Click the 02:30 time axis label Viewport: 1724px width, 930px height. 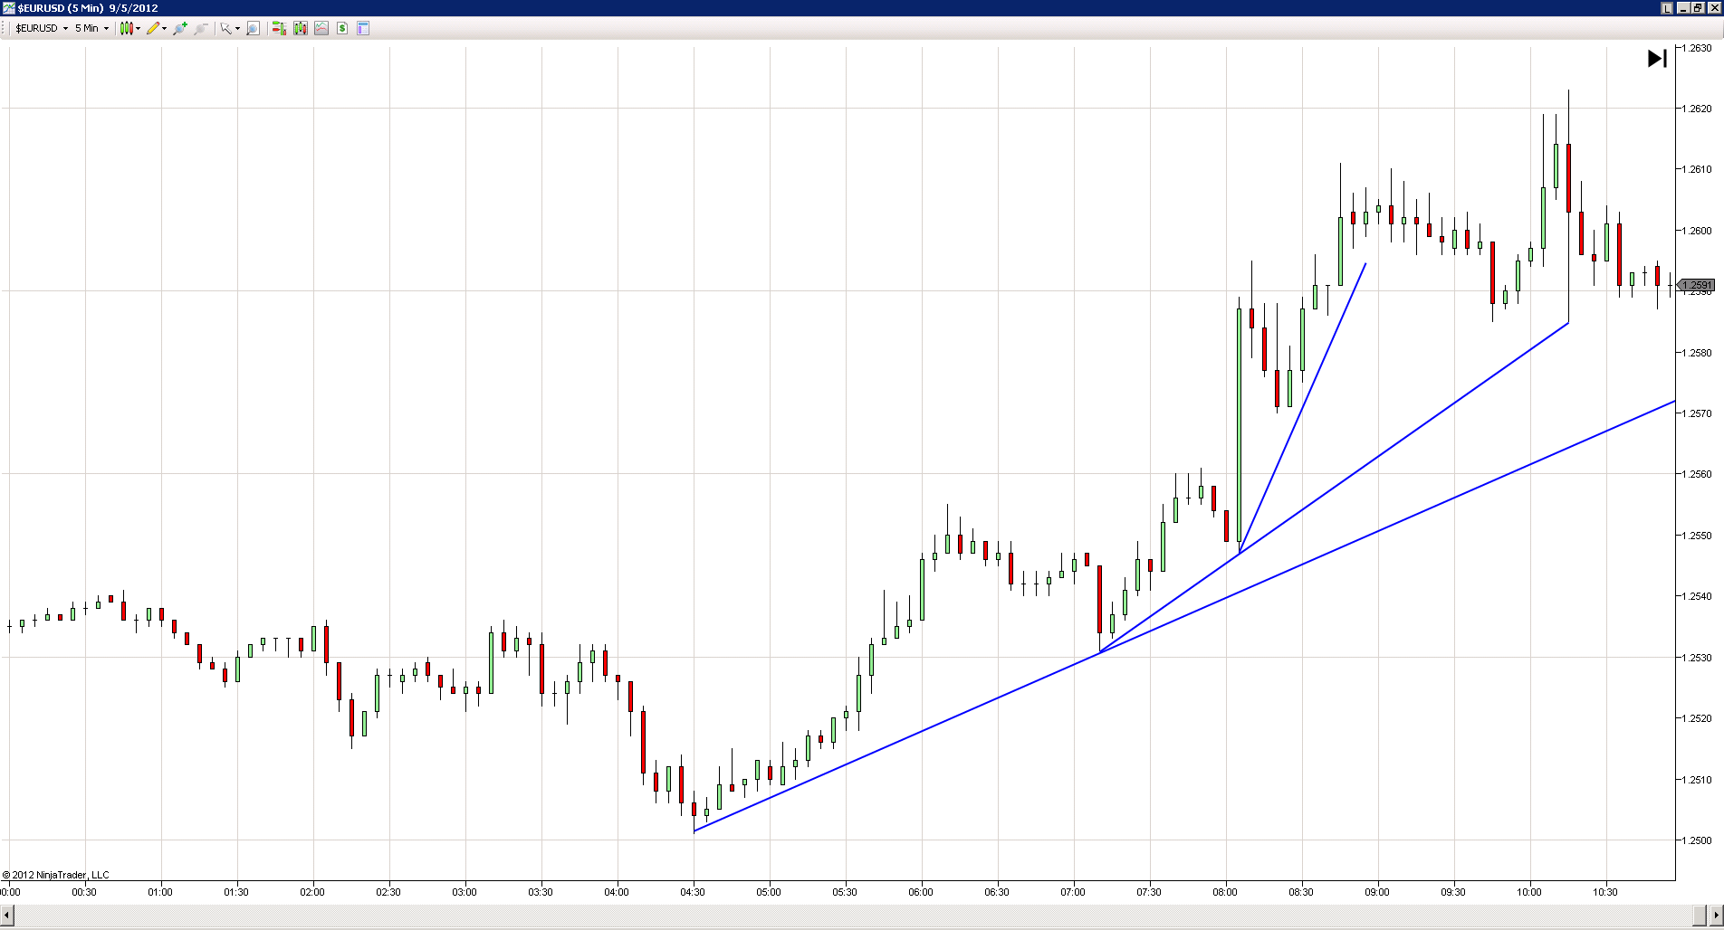[388, 892]
